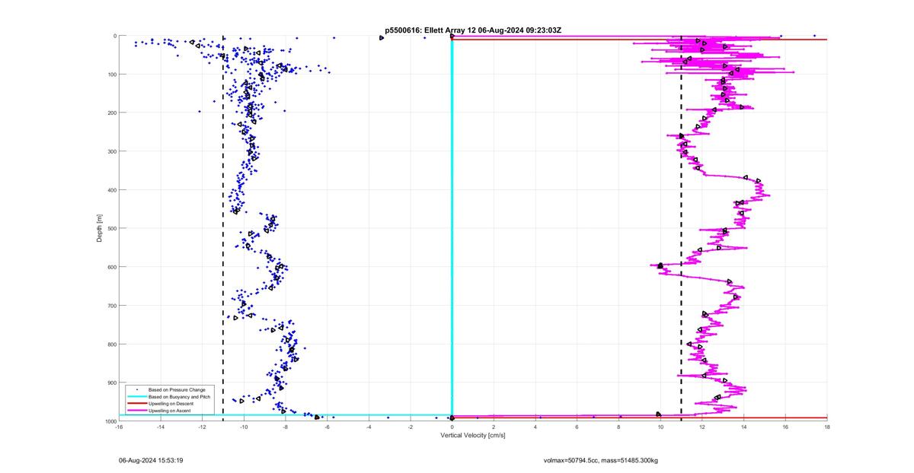This screenshot has height=473, width=914.
Task: Click the '300' tick on the depth axis
Action: (110, 151)
